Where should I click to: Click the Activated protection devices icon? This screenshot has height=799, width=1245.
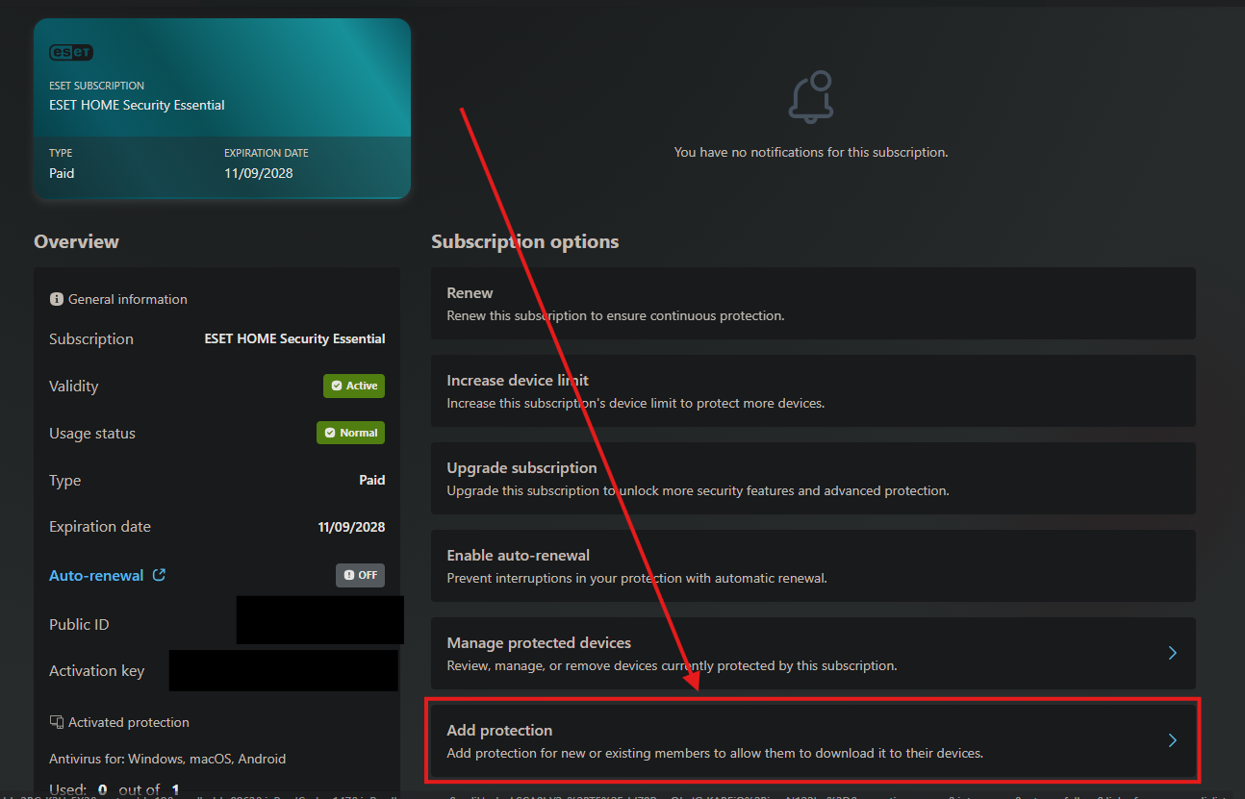56,722
